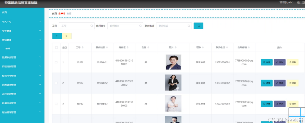Screen dimensions: 305x125
Task: Sort table by 工号 column arrows
Action: tap(83, 47)
